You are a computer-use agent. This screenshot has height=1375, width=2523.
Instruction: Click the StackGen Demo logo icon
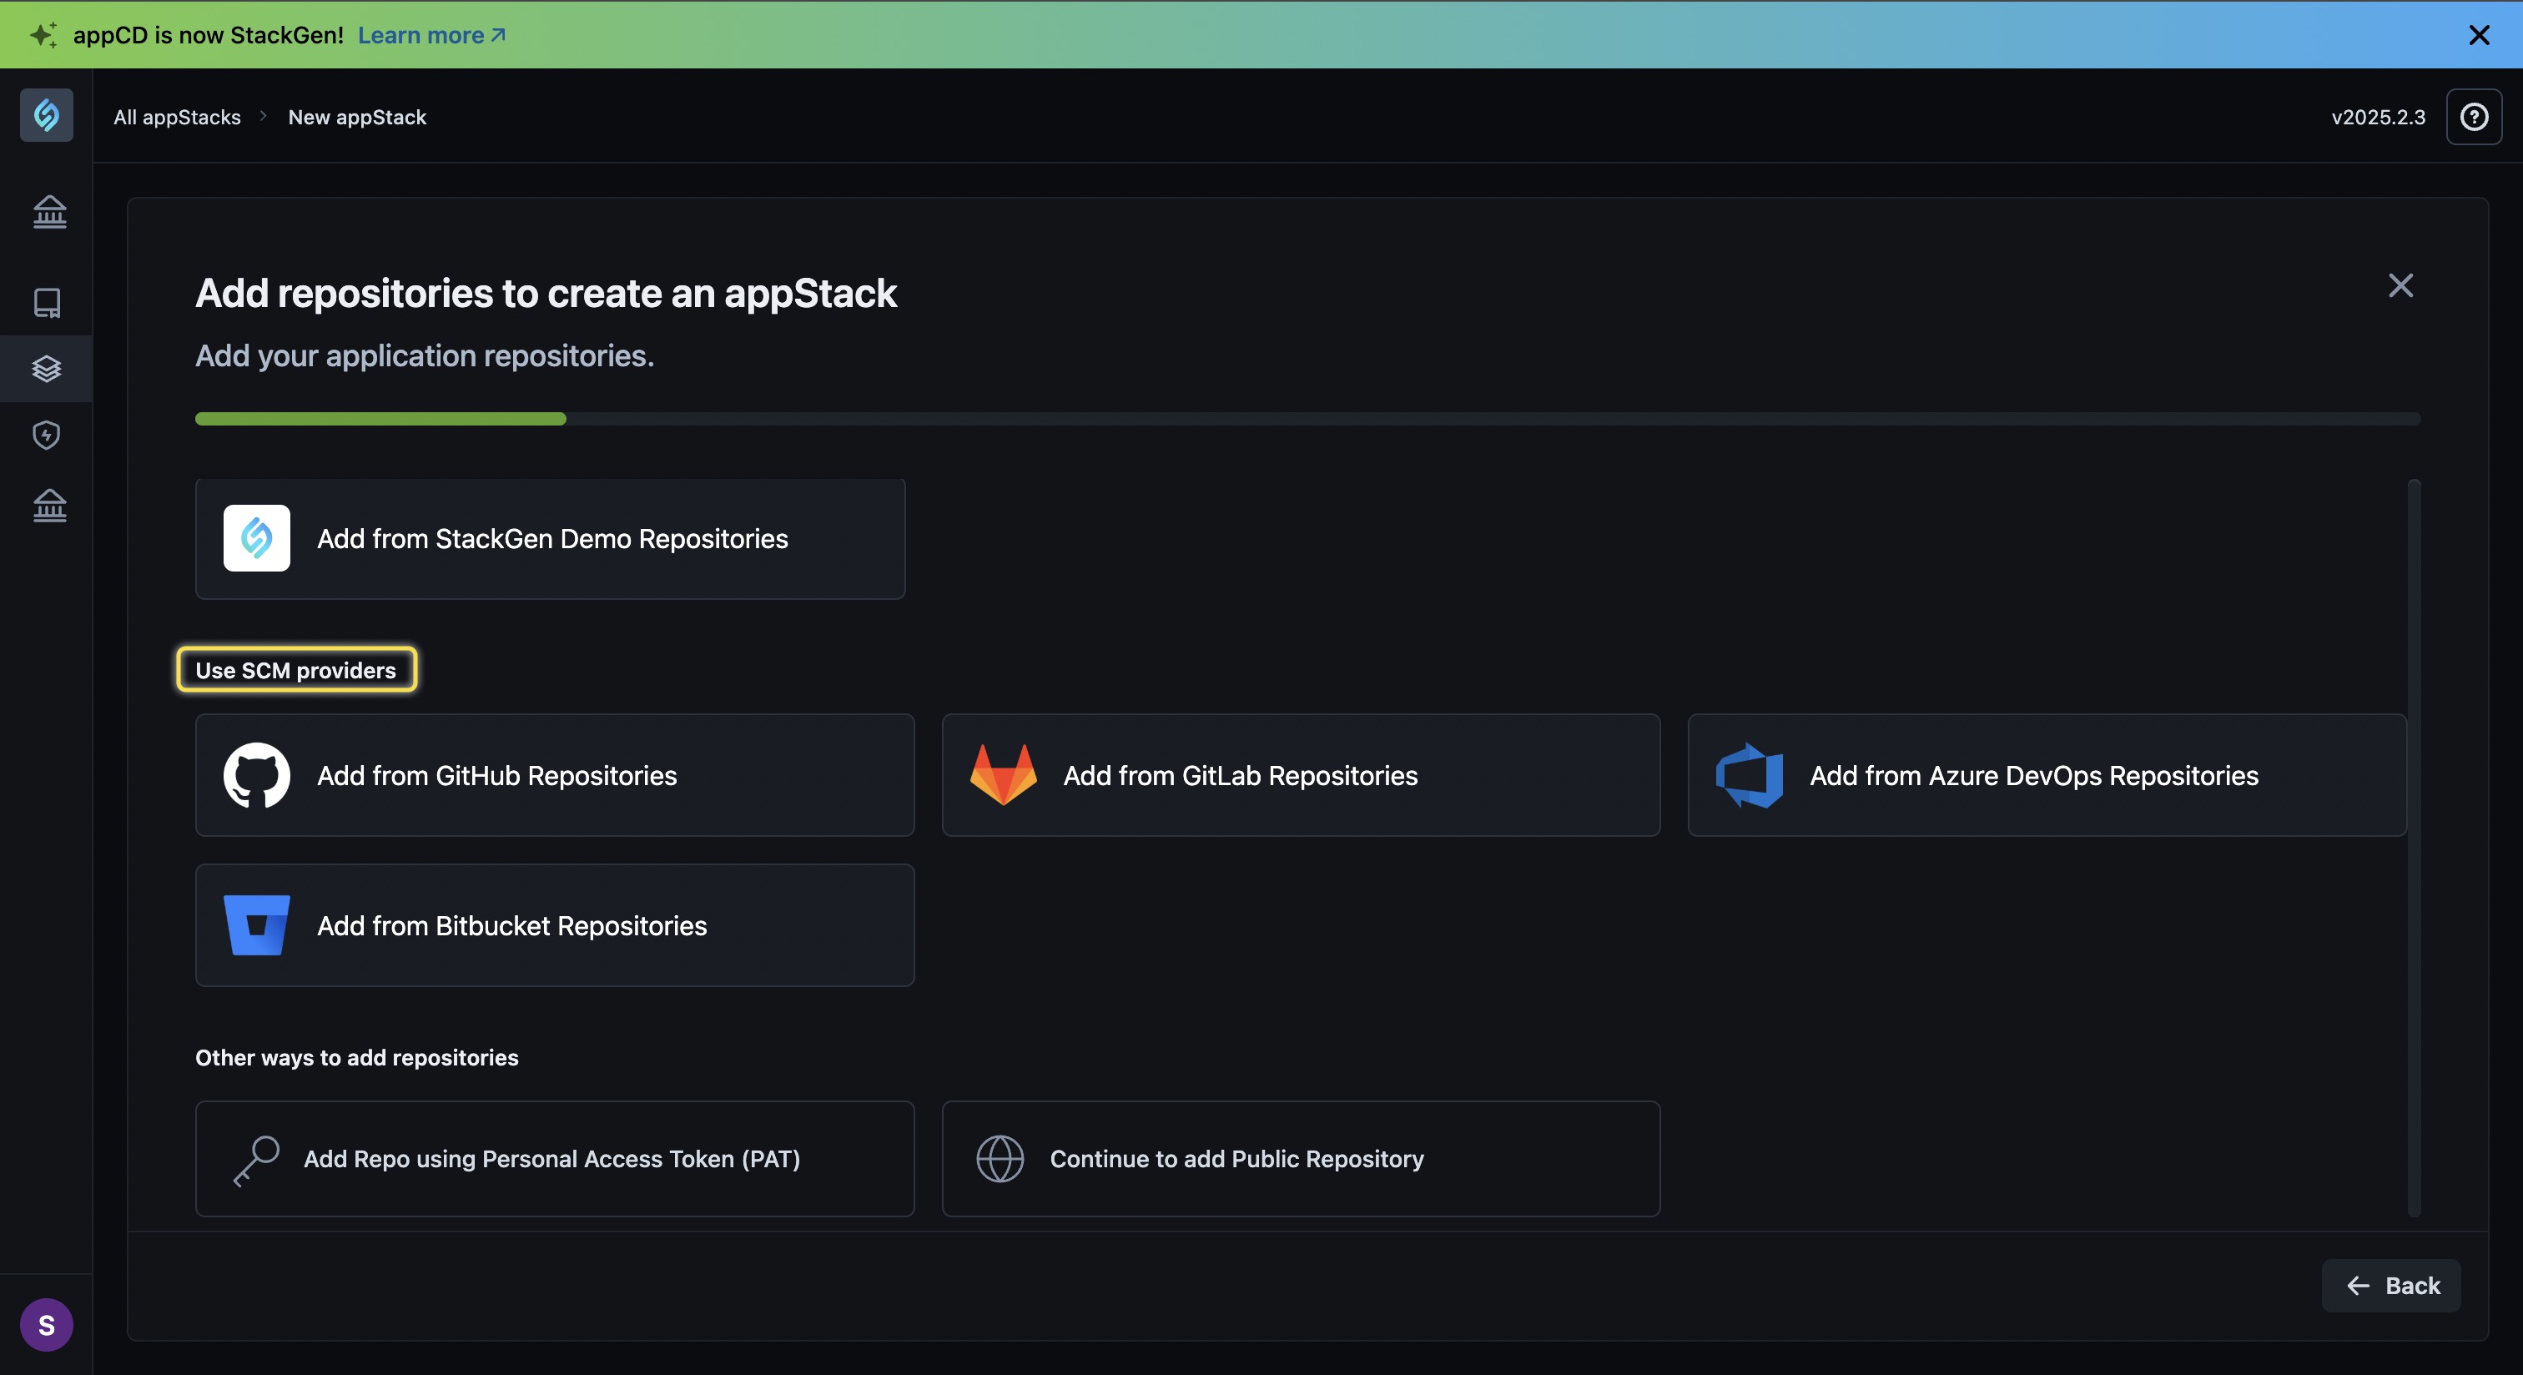tap(257, 537)
